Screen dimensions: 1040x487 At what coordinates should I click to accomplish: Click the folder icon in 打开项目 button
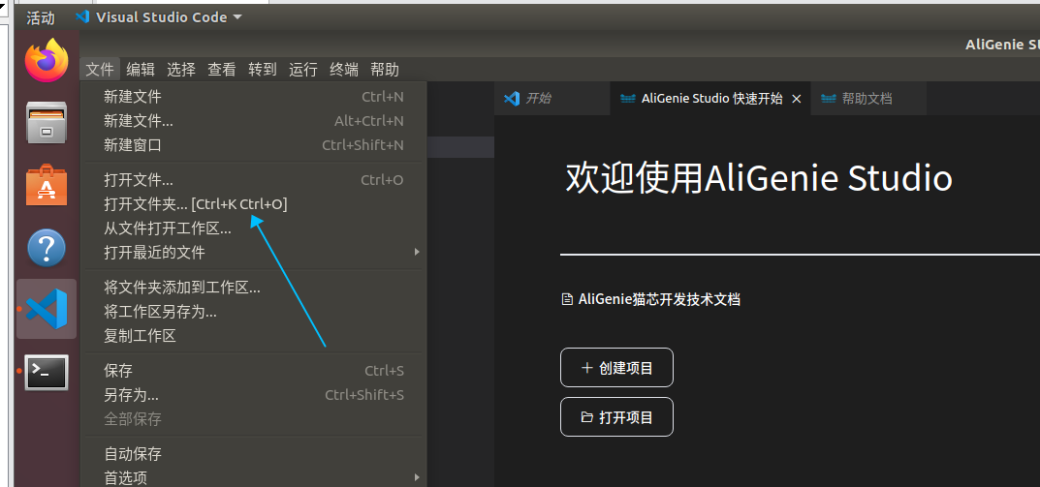[586, 417]
